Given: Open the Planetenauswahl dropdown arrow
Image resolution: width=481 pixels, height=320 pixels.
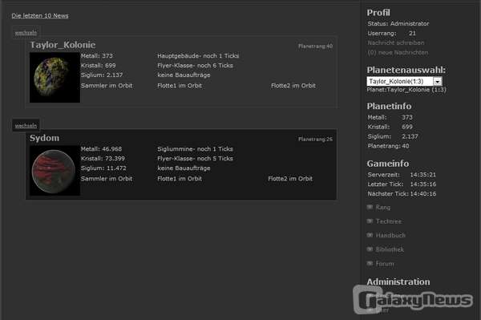Looking at the screenshot, I should [x=438, y=81].
